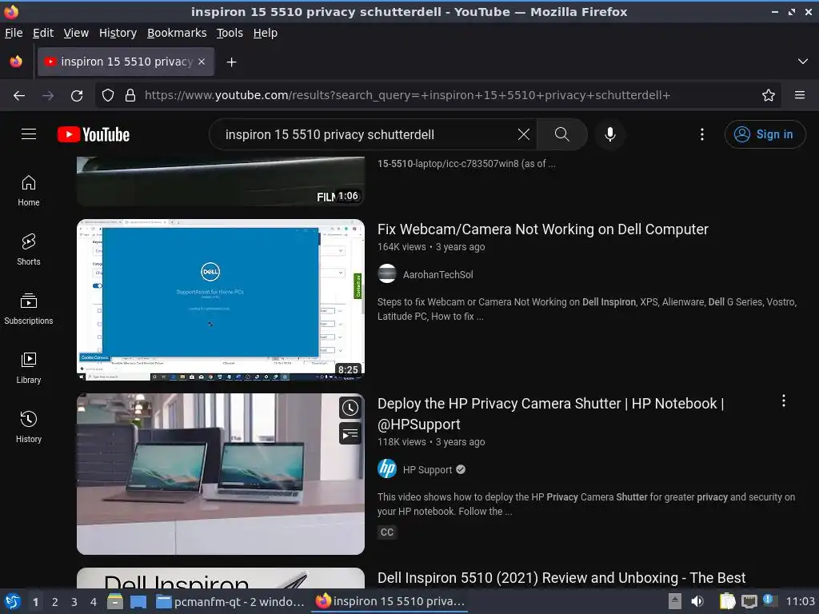Open the Bookmarks menu
The height and width of the screenshot is (614, 819).
177,33
